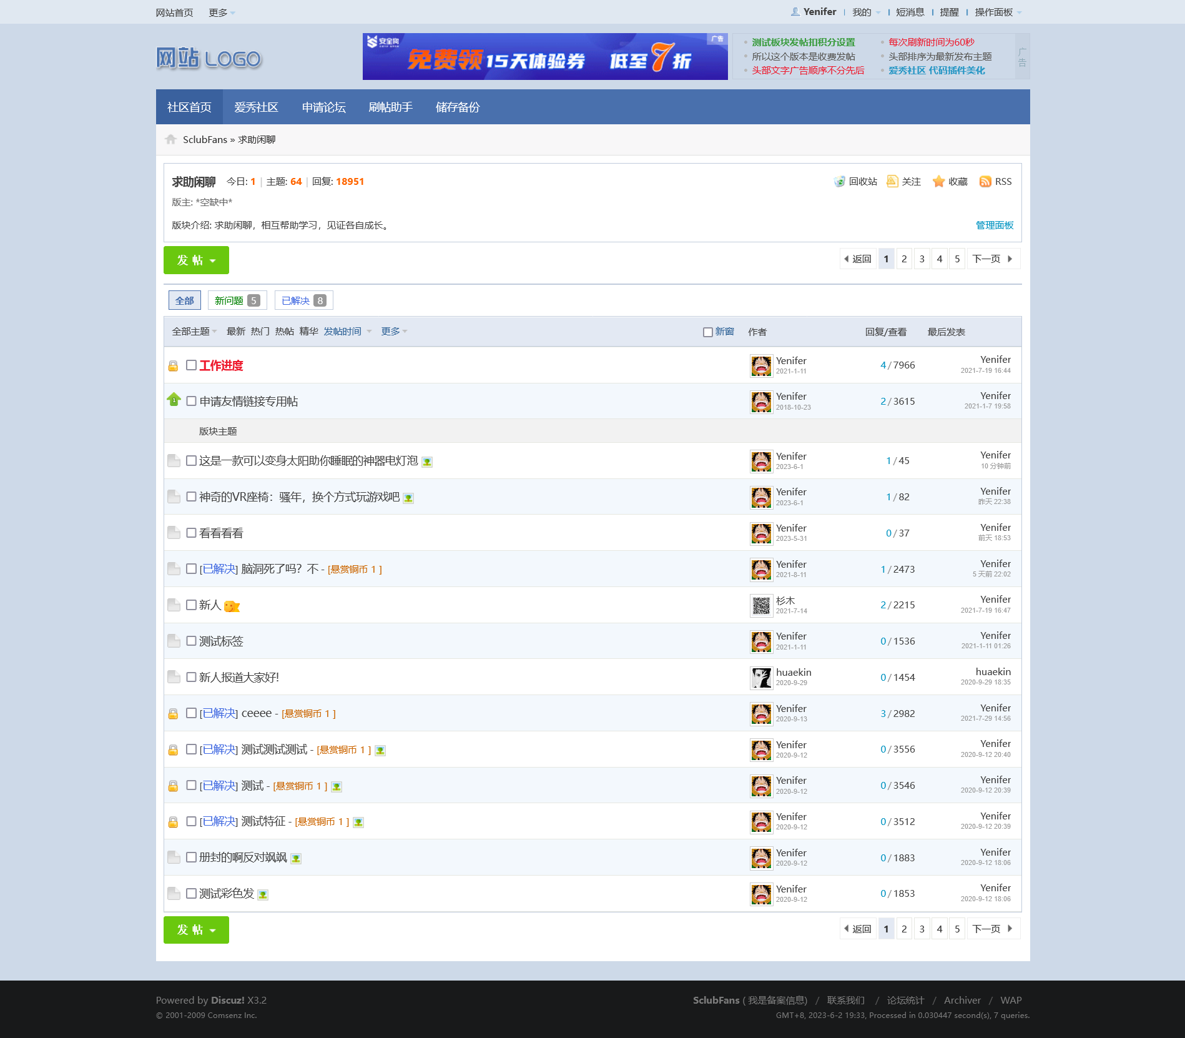This screenshot has height=1038, width=1185.
Task: Check the box for 工作进度 thread
Action: (191, 365)
